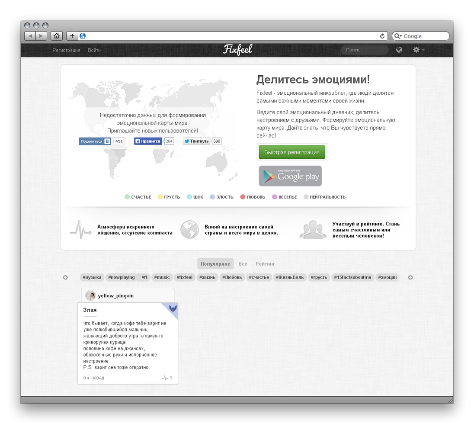This screenshot has width=474, height=424.
Task: Click the Twitter count 698
Action: coord(217,141)
